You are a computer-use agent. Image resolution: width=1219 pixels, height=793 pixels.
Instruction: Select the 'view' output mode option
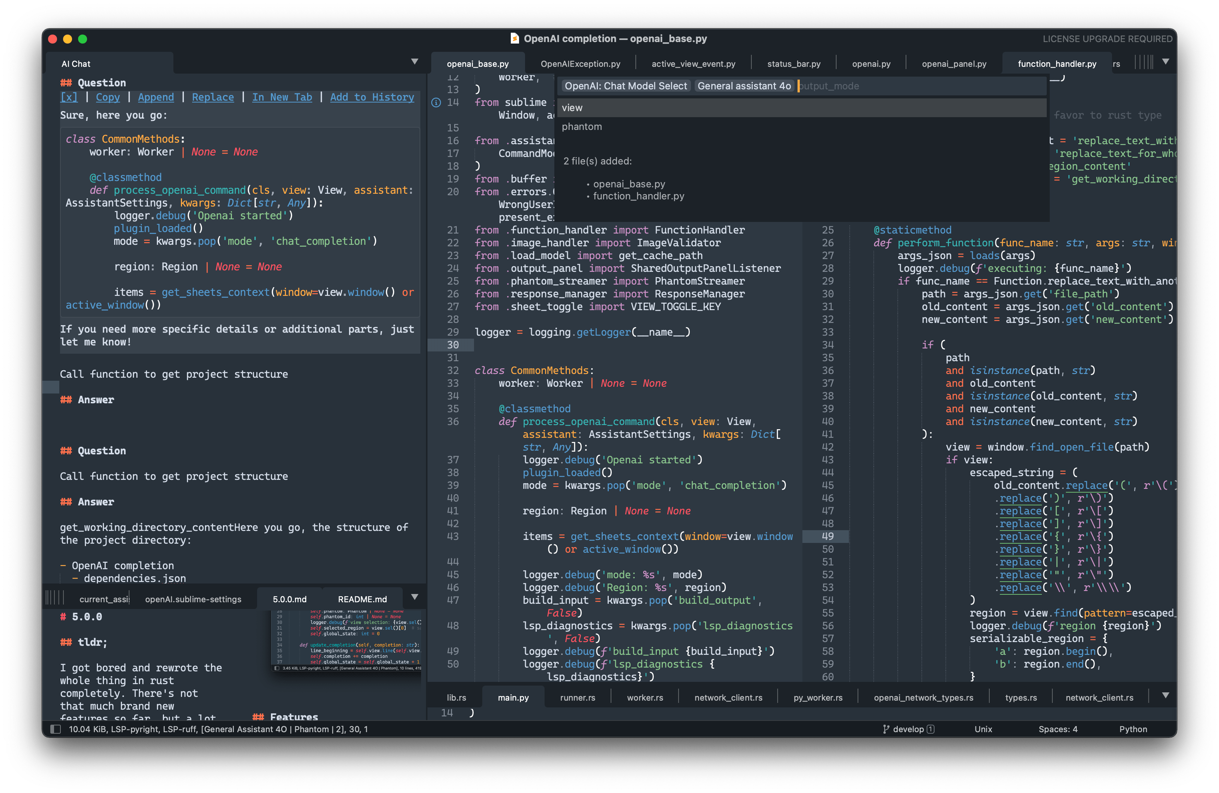click(x=802, y=108)
